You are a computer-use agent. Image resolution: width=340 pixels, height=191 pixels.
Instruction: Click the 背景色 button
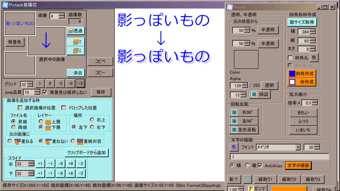tap(15, 42)
